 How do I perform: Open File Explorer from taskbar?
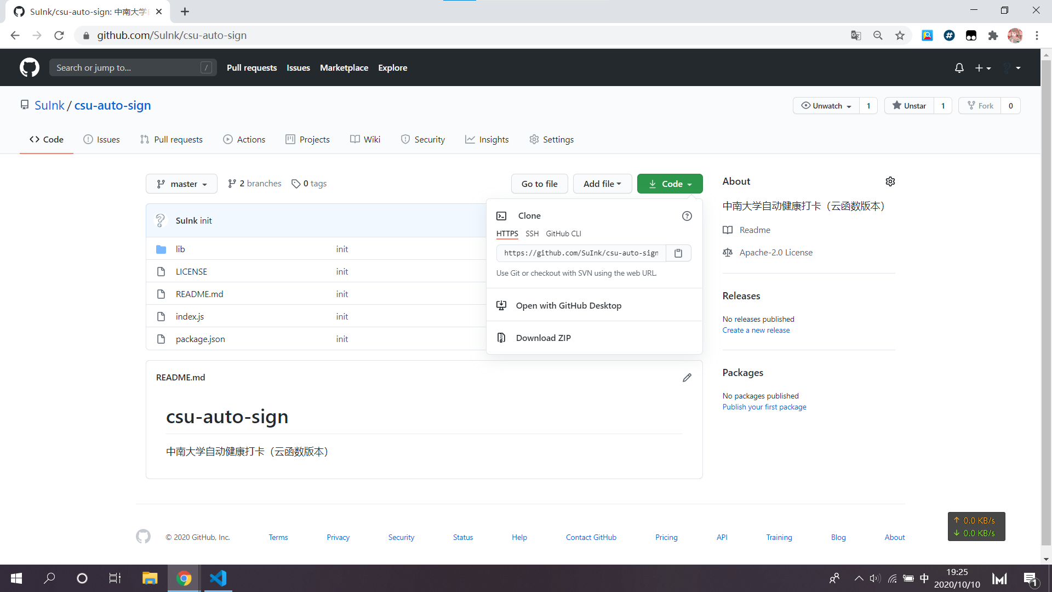(150, 578)
